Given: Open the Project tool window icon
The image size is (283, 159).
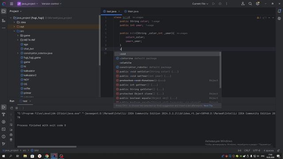Looking at the screenshot, I should 4,11.
